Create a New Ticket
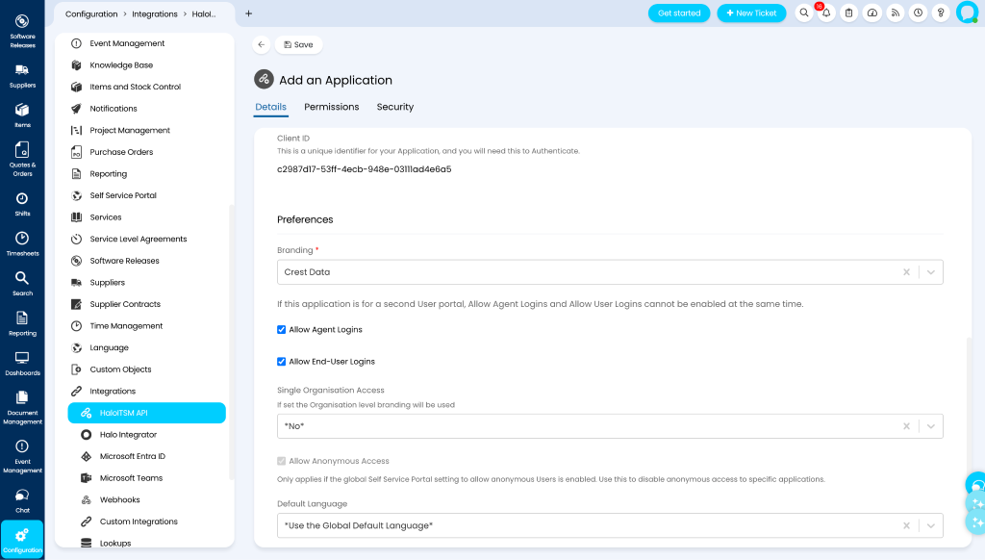This screenshot has height=560, width=985. pos(751,13)
